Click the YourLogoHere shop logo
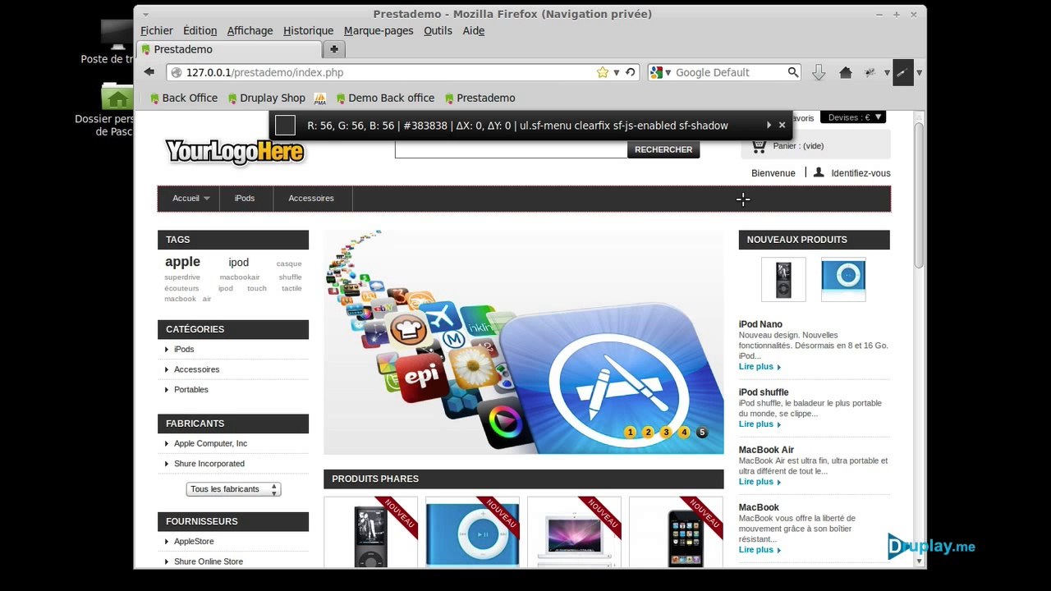Image resolution: width=1051 pixels, height=591 pixels. coord(235,152)
